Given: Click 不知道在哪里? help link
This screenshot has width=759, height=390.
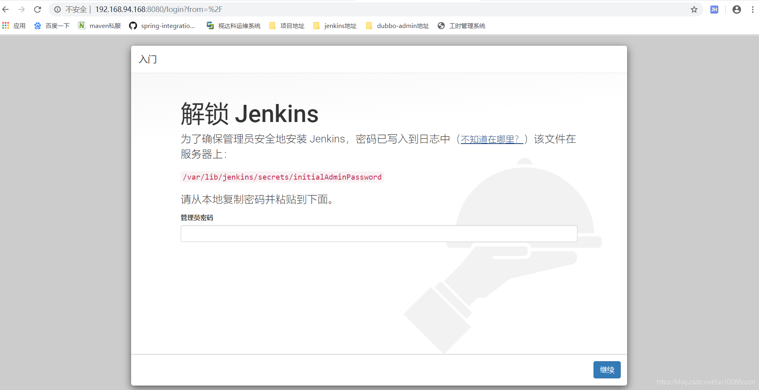Looking at the screenshot, I should (492, 139).
